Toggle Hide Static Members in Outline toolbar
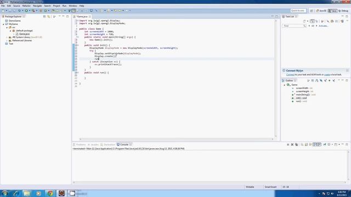The height and width of the screenshot is (197, 351). coord(325,80)
